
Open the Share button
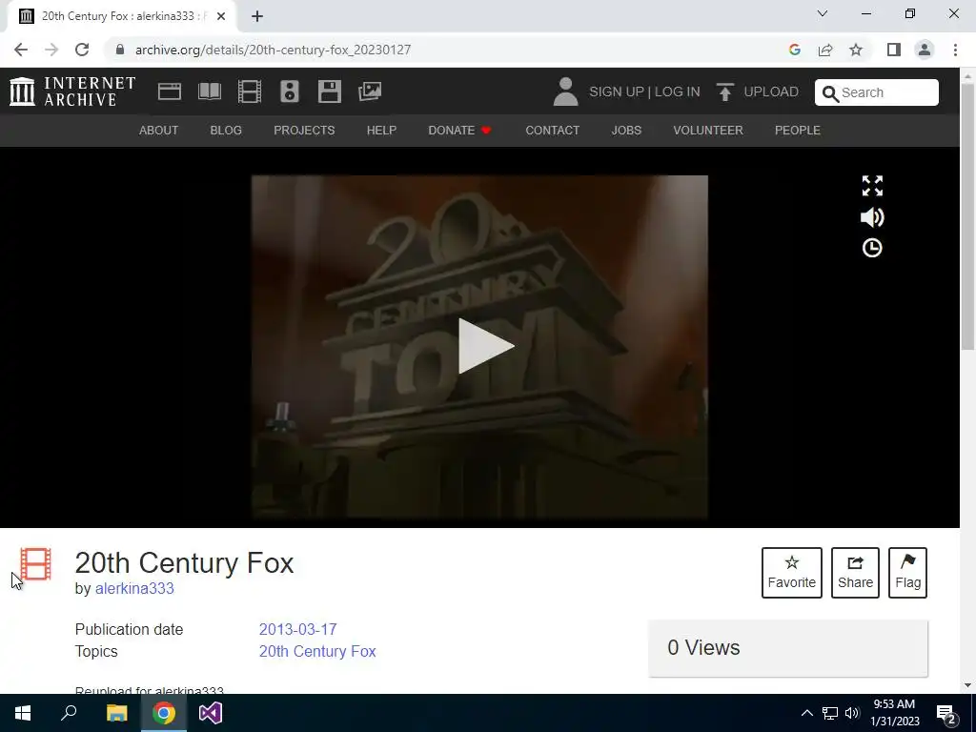[x=855, y=573]
